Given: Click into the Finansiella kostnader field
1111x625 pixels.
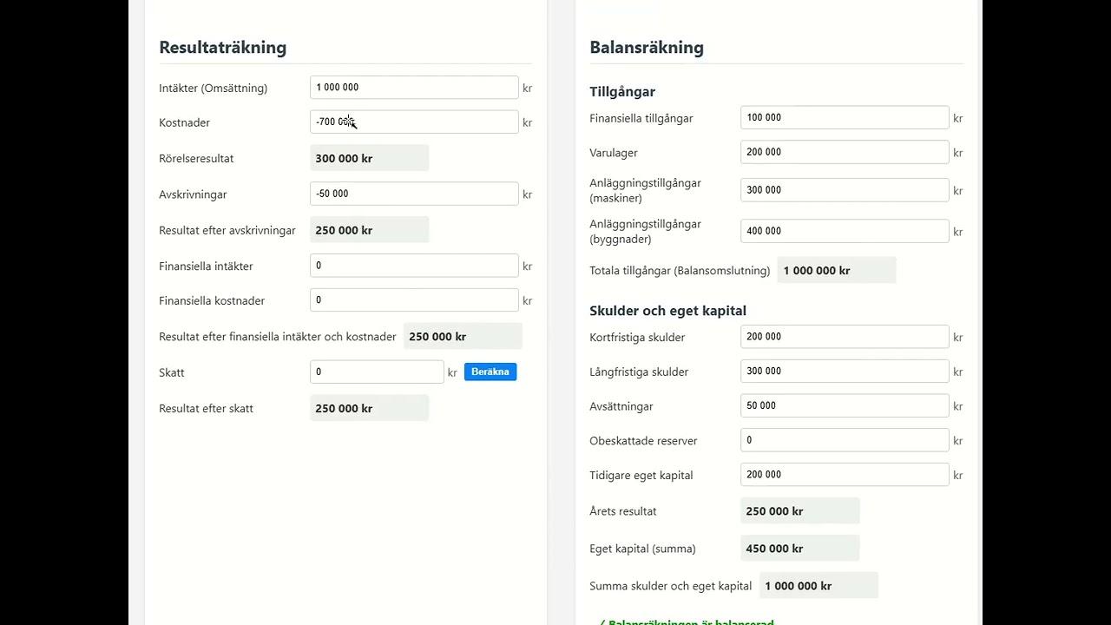Looking at the screenshot, I should point(414,300).
